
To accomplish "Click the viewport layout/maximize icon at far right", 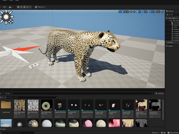I will pos(163,12).
